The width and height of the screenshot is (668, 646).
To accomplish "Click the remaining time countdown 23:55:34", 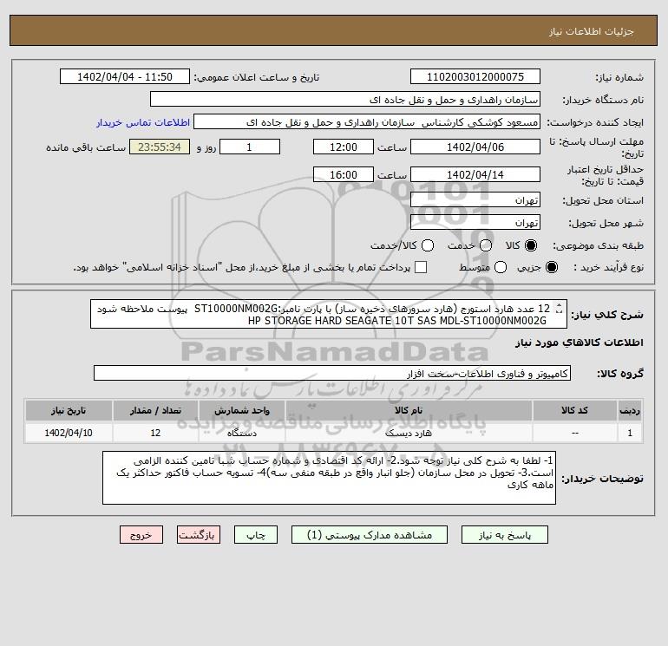I will (x=160, y=147).
